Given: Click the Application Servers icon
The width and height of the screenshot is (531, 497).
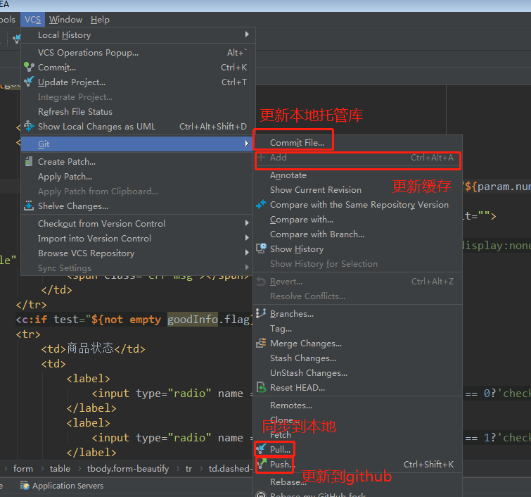Looking at the screenshot, I should (25, 486).
